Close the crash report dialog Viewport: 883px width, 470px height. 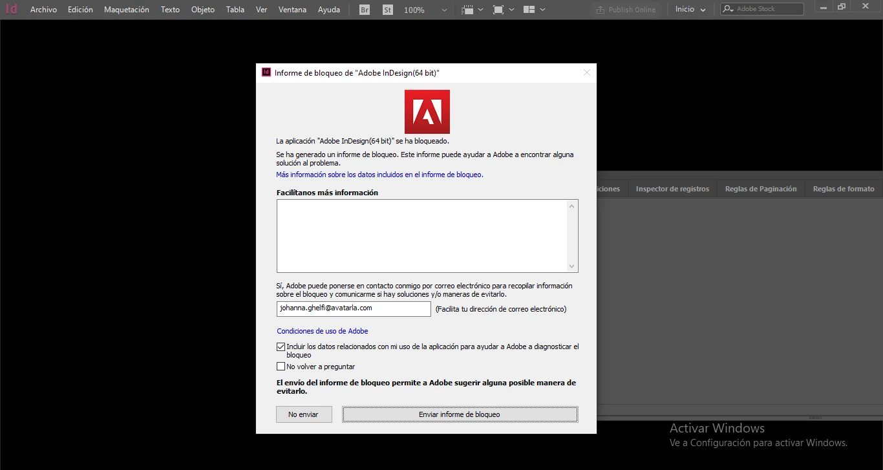point(587,72)
